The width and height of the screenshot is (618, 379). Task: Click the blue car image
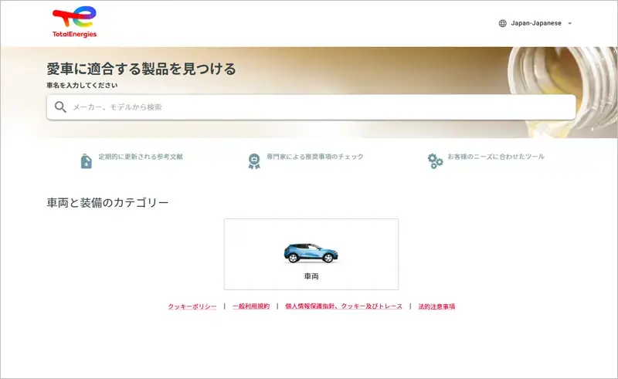(x=311, y=252)
